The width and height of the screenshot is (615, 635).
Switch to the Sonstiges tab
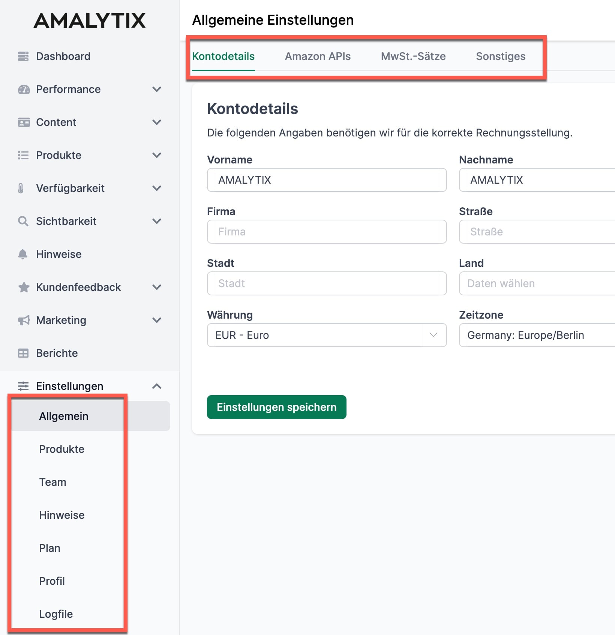pyautogui.click(x=501, y=56)
